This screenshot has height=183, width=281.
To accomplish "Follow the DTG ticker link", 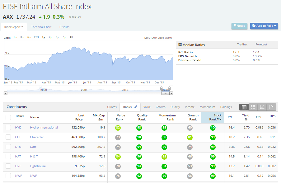I will point(18,147).
